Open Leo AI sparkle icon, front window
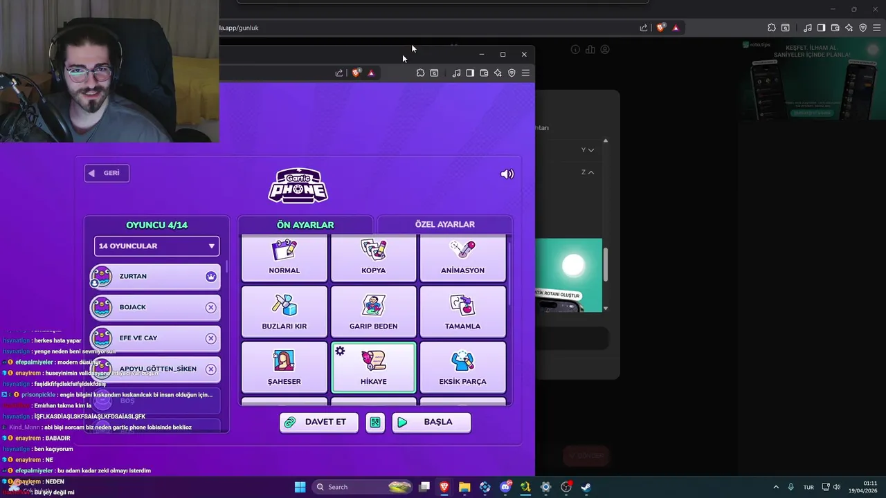The height and width of the screenshot is (498, 886). (x=498, y=73)
